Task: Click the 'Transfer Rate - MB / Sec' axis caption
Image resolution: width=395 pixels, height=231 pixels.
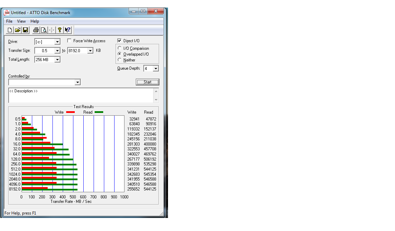Action: click(71, 201)
